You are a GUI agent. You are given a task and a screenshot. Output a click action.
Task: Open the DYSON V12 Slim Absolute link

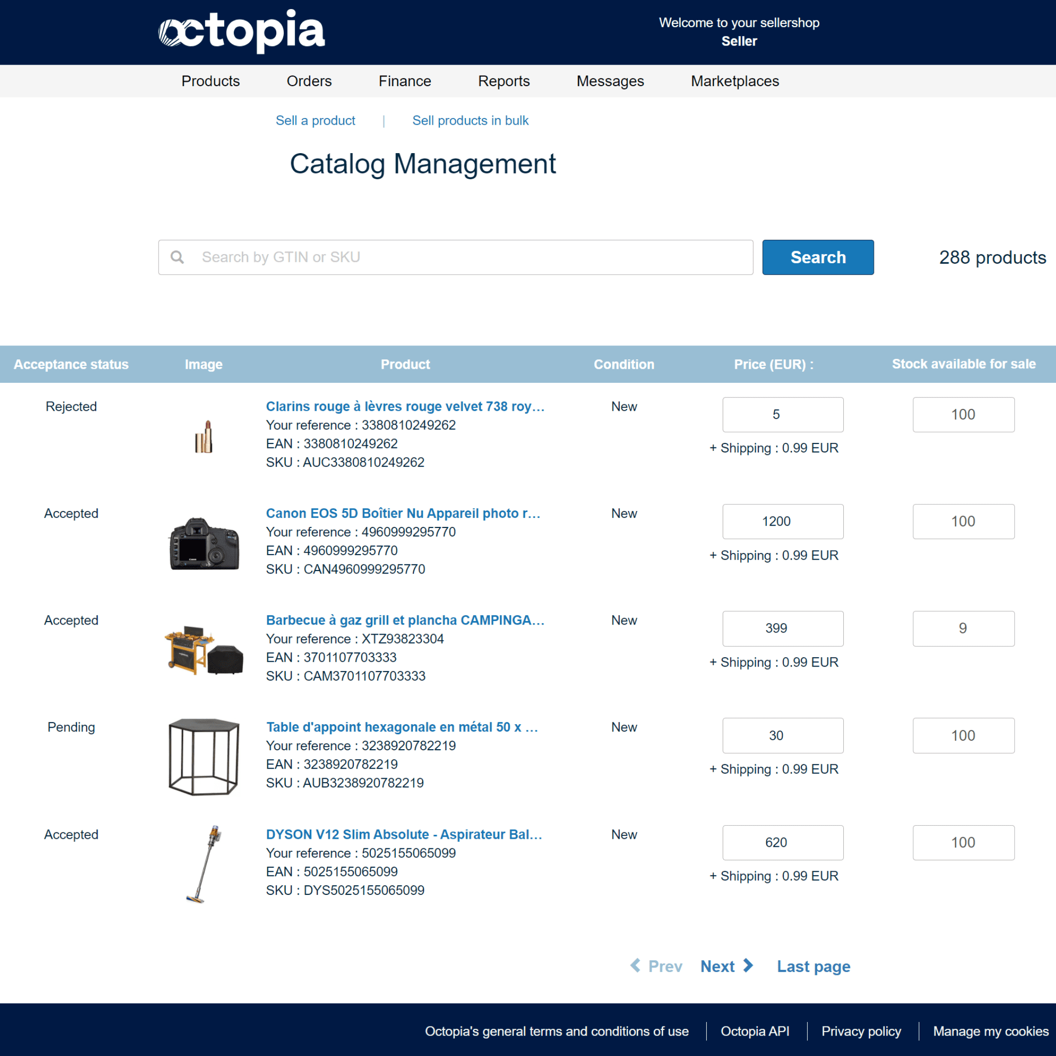click(404, 834)
